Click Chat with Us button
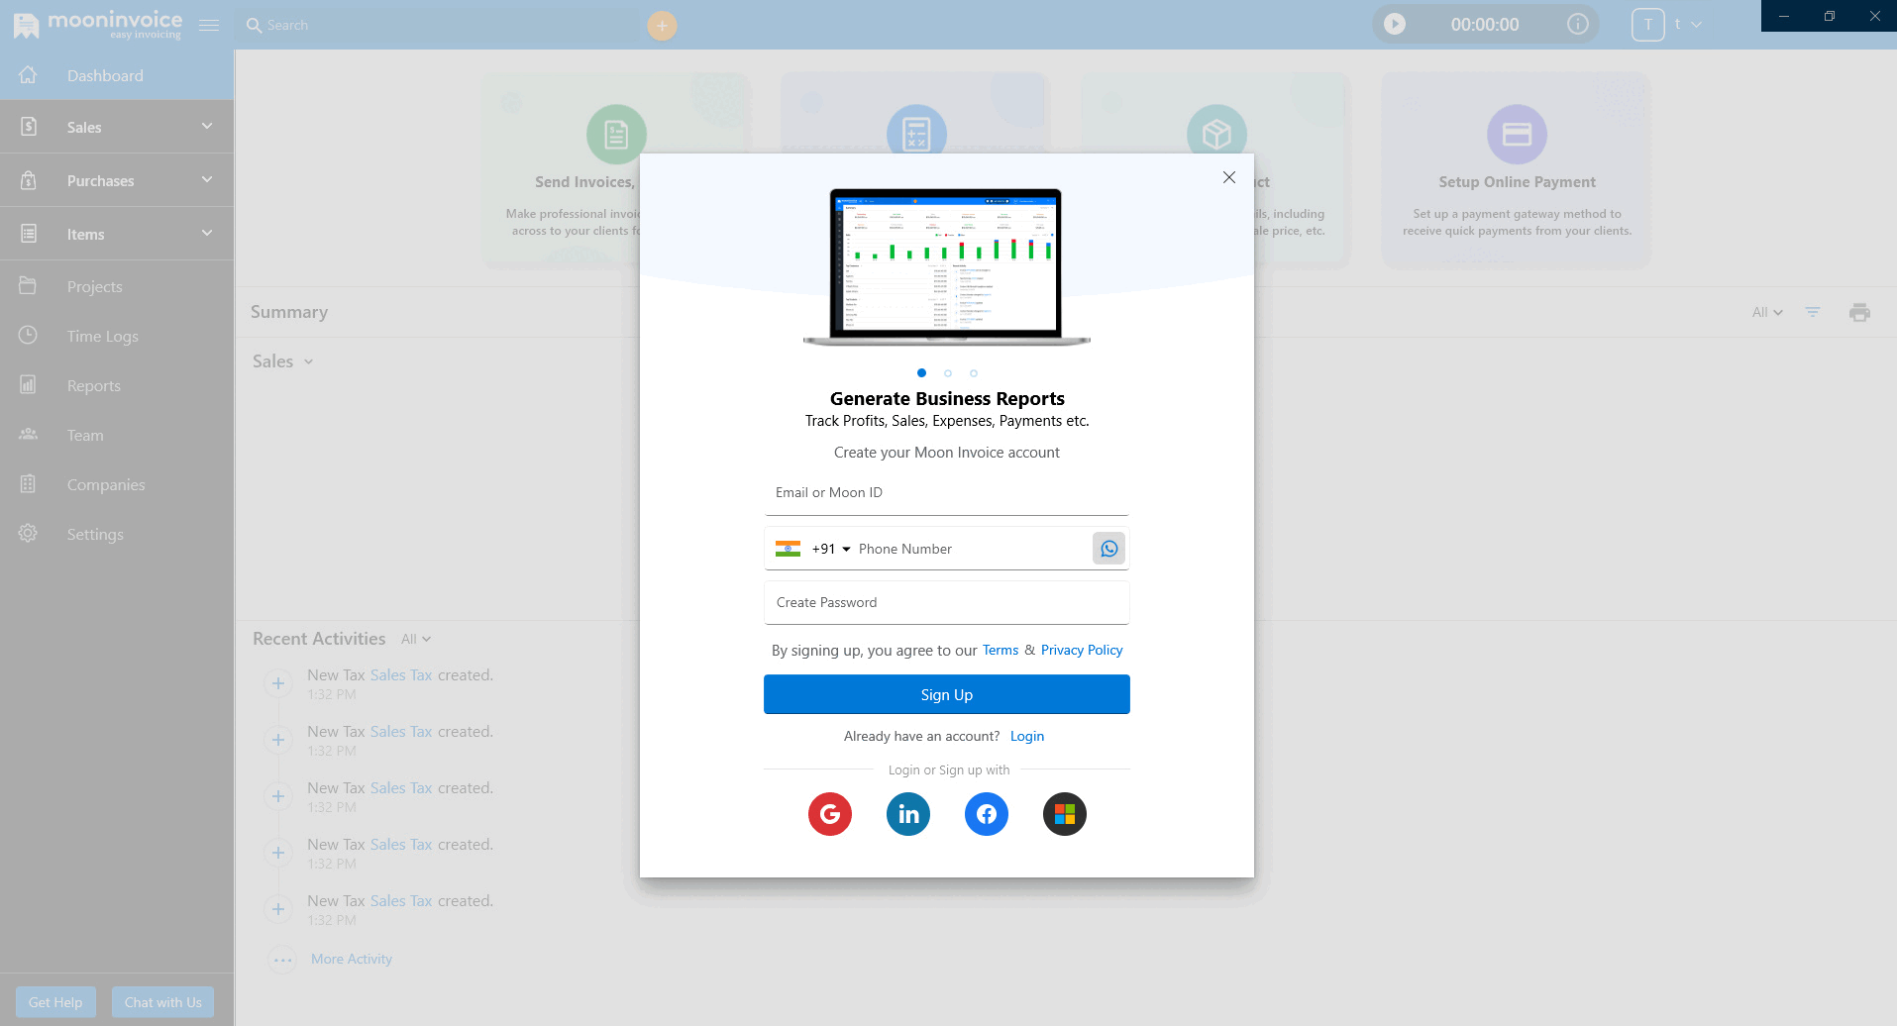Image resolution: width=1897 pixels, height=1026 pixels. 162,1002
